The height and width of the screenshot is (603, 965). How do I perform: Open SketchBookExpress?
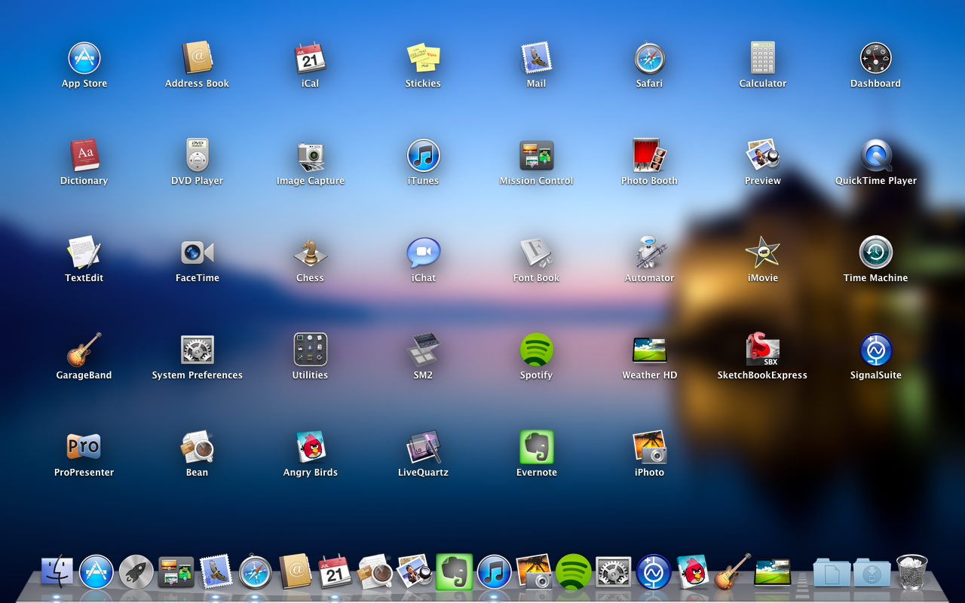(x=762, y=350)
